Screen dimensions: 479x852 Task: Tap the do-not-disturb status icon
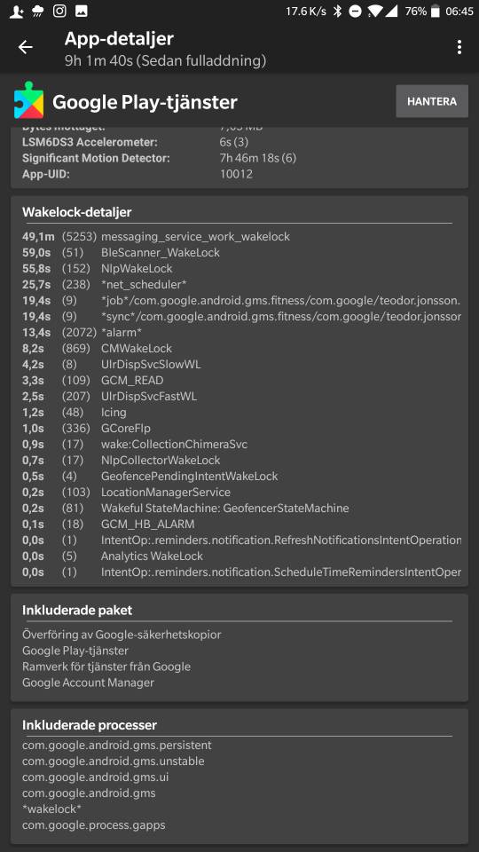point(355,11)
